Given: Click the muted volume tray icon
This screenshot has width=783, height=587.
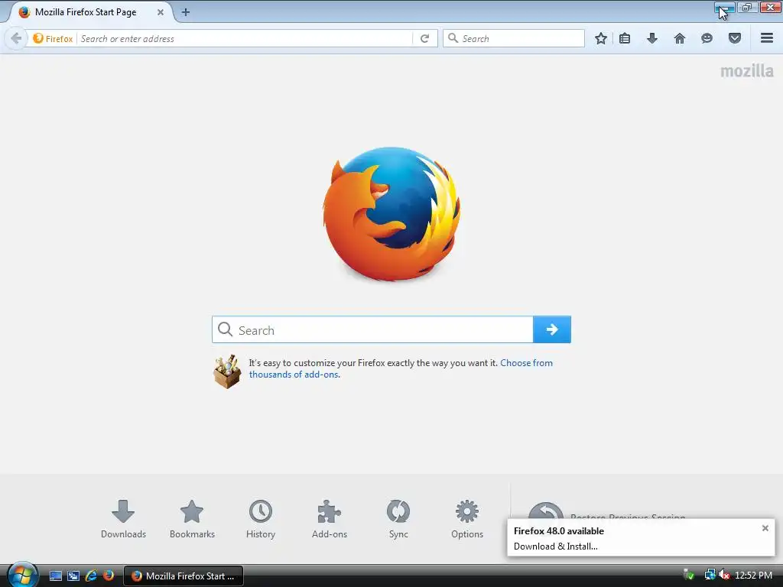Looking at the screenshot, I should (724, 576).
